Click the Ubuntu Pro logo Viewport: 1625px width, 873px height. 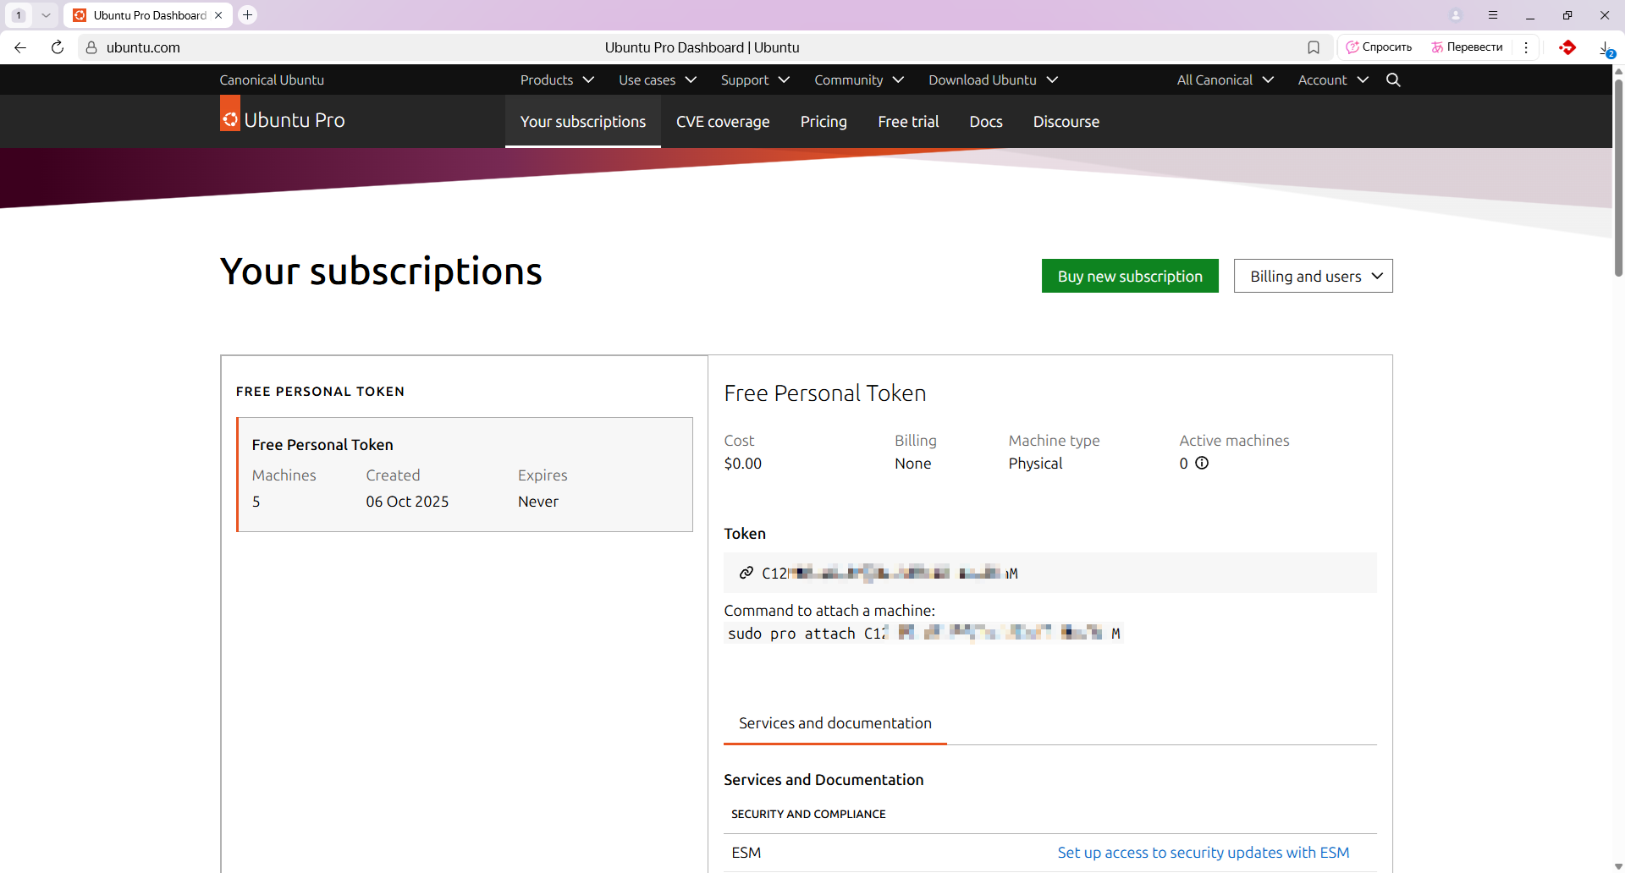[x=283, y=120]
